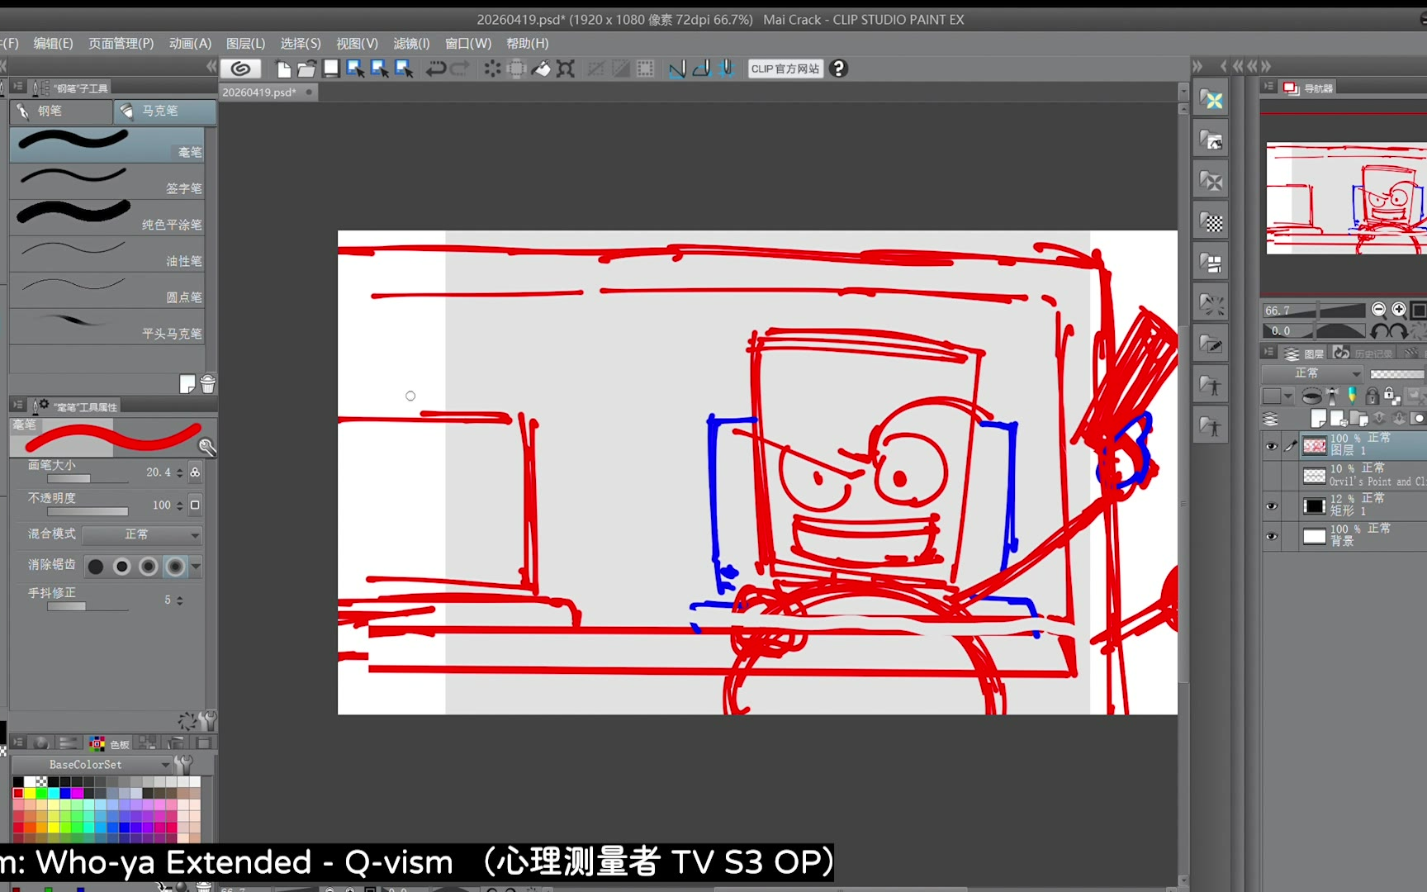The image size is (1427, 892).
Task: Open the 滤镜(I) menu
Action: pos(411,43)
